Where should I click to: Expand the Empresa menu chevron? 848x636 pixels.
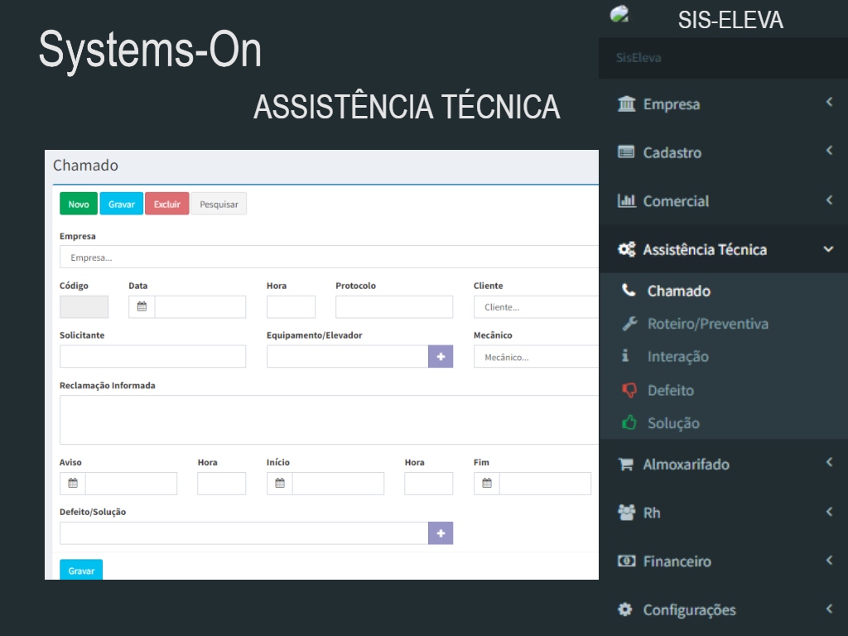(829, 102)
